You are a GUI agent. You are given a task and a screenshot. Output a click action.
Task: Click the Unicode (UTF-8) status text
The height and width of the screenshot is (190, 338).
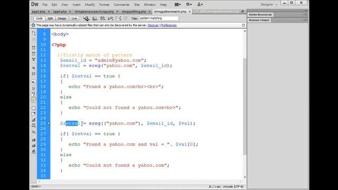[x=233, y=186]
